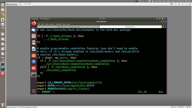The width and height of the screenshot is (192, 108).
Task: Open AnyDesk icon in the remote dock
Action: 34,68
